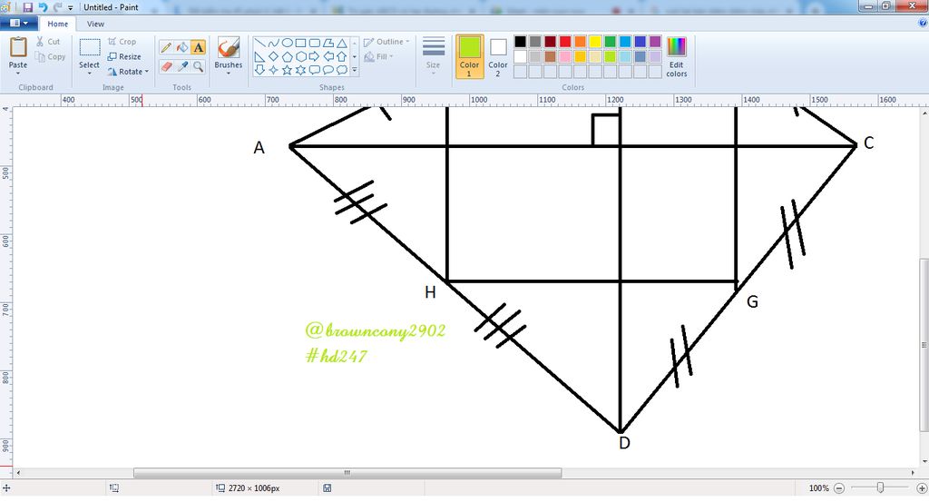The width and height of the screenshot is (929, 502).
Task: Redo the last undone action
Action: tap(57, 7)
